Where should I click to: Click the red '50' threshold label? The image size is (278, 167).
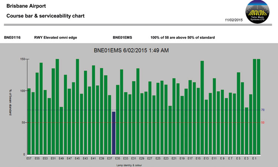pos(263,122)
